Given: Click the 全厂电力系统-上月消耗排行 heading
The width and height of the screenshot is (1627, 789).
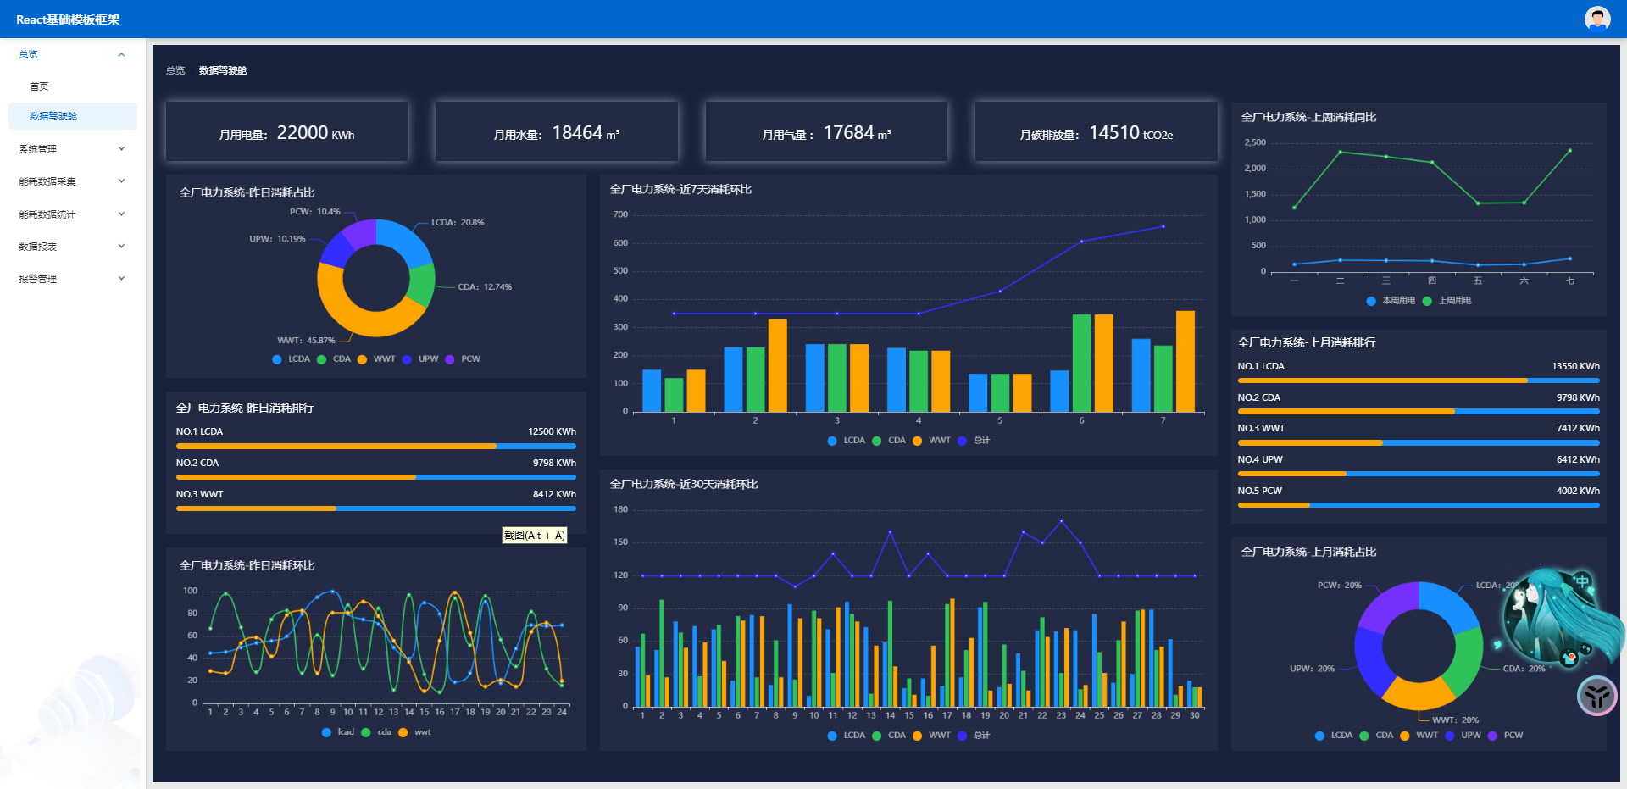Looking at the screenshot, I should [1307, 343].
